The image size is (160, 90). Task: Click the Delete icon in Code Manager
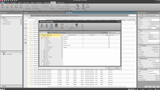click(x=82, y=25)
